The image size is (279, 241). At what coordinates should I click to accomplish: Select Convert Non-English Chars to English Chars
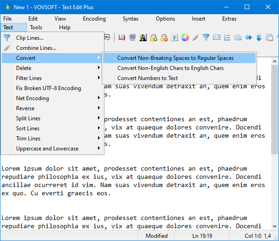pos(170,68)
